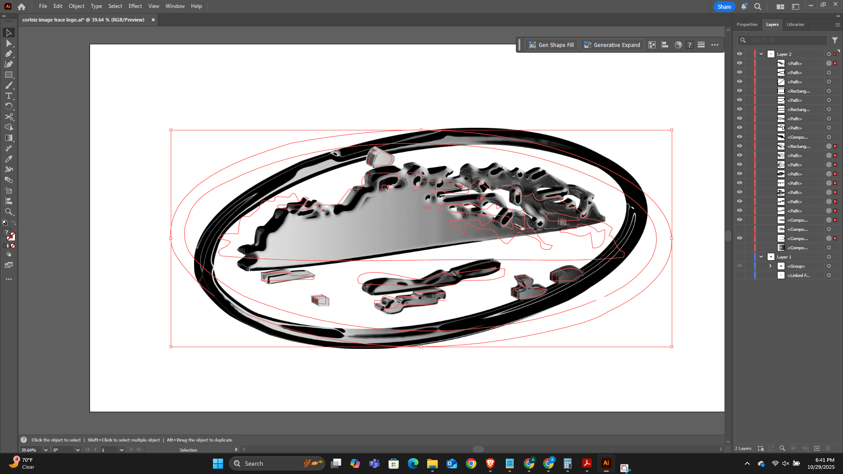
Task: Toggle visibility of first Path sublayer
Action: (739, 63)
